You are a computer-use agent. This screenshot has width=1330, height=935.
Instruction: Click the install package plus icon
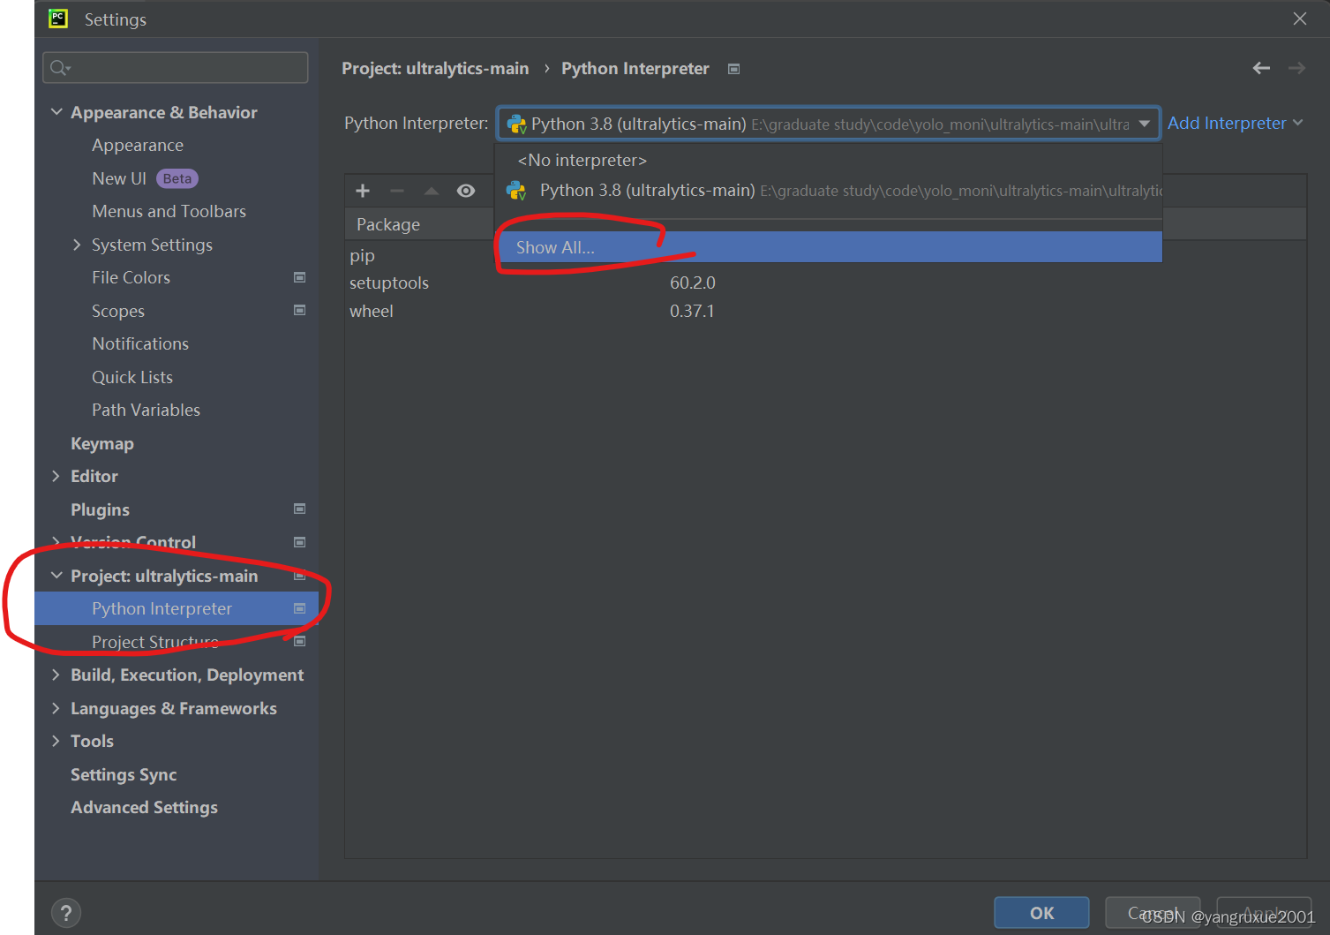click(363, 191)
